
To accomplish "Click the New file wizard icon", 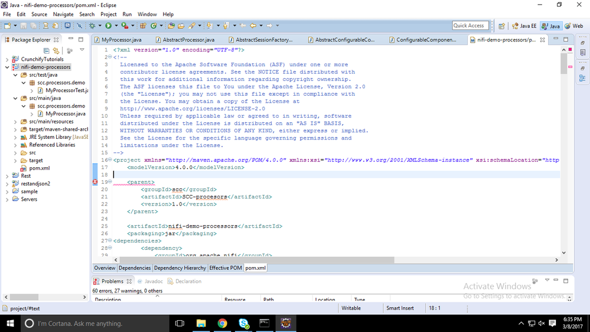I will coord(8,25).
